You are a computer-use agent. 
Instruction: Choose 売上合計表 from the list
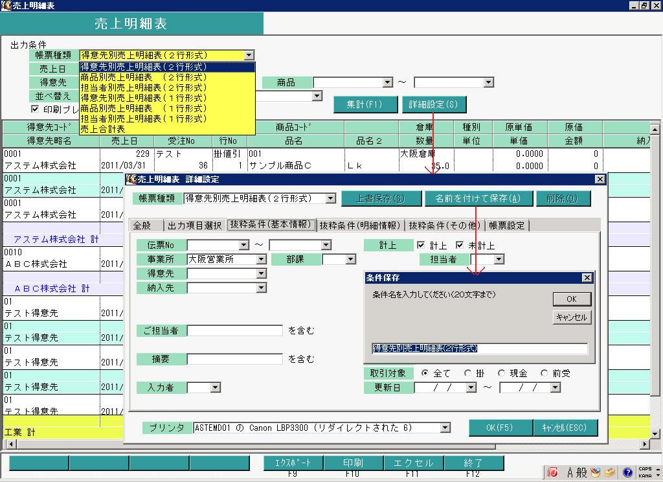(x=168, y=129)
